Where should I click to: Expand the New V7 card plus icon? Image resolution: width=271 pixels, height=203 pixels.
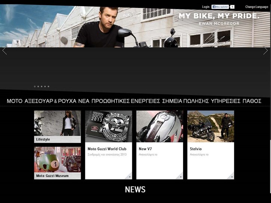click(181, 177)
